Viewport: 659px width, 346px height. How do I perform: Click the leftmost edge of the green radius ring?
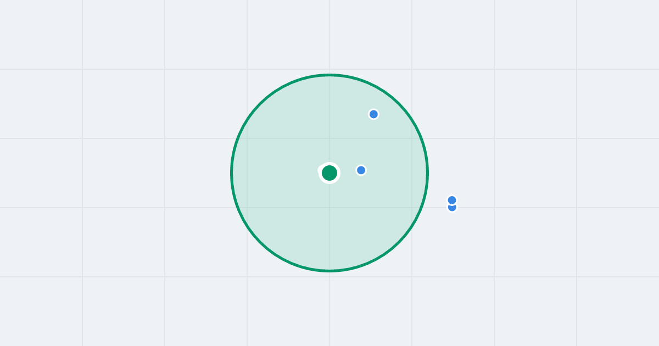click(232, 173)
